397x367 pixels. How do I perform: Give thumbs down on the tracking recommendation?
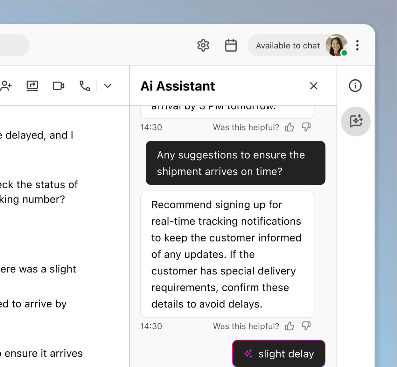306,326
